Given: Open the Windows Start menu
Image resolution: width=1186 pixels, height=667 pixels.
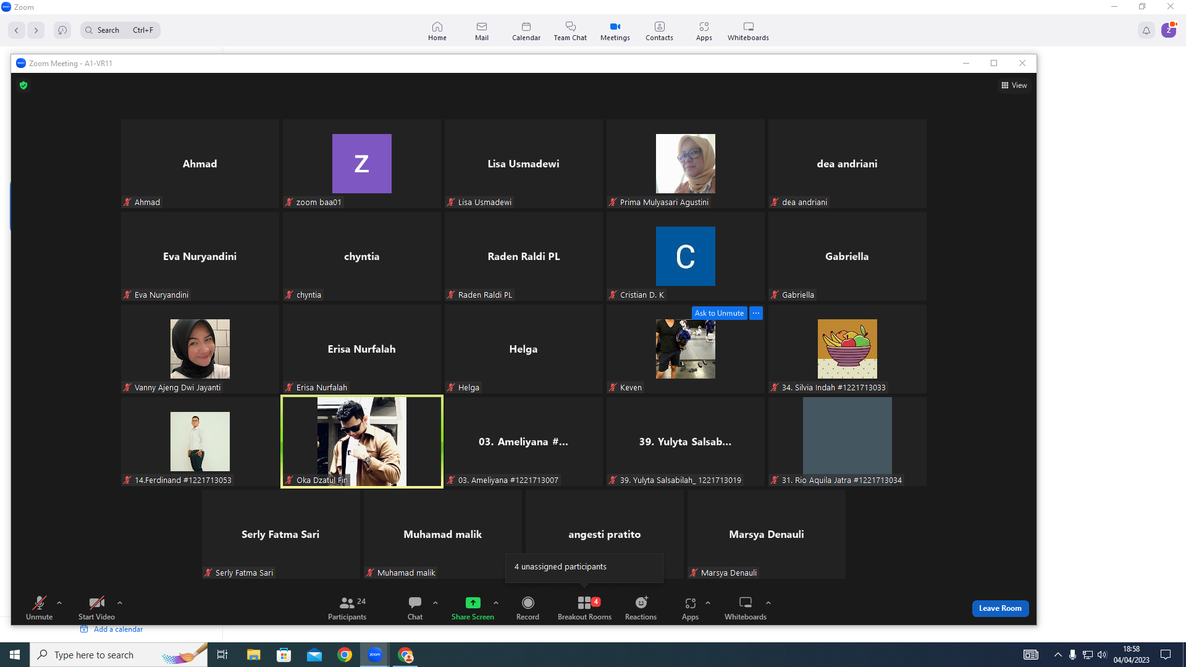Looking at the screenshot, I should [15, 655].
